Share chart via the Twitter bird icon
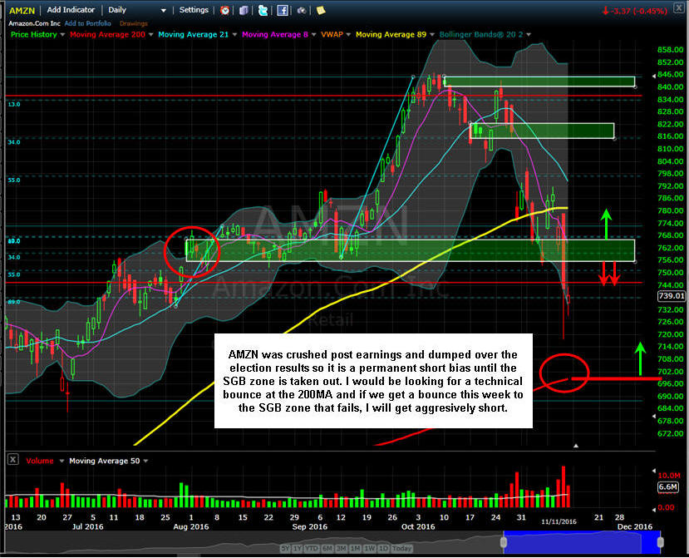The image size is (689, 558). (263, 11)
